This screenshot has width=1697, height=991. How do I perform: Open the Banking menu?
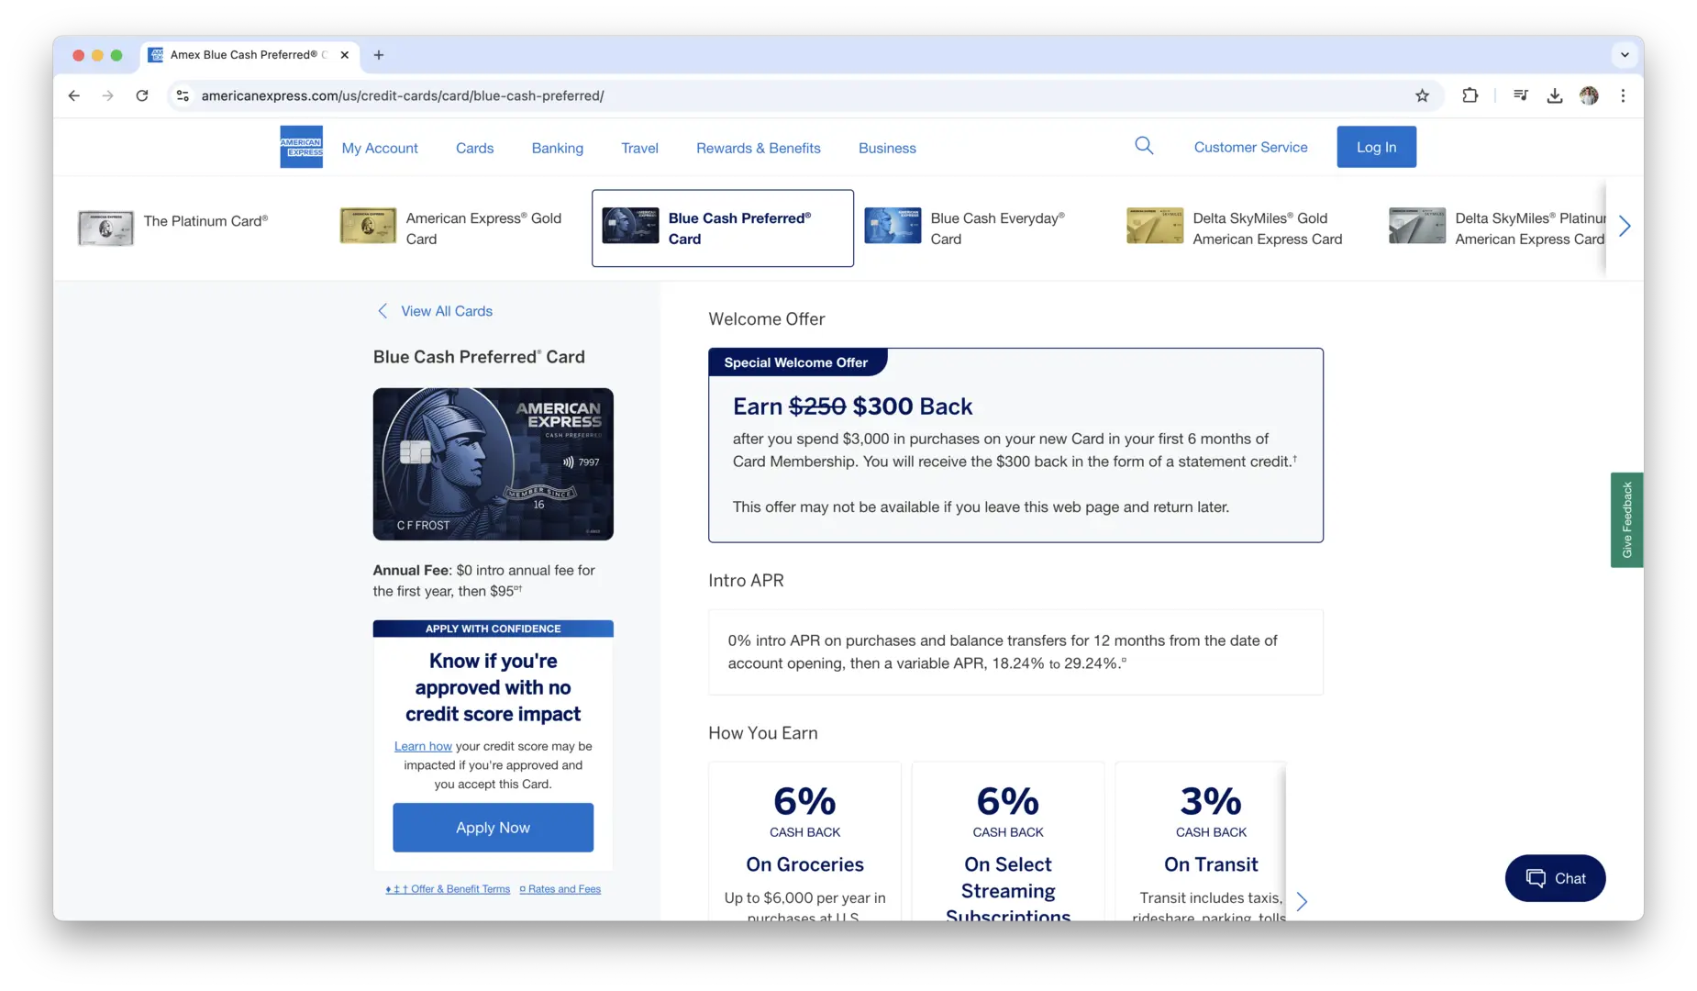[x=557, y=148]
